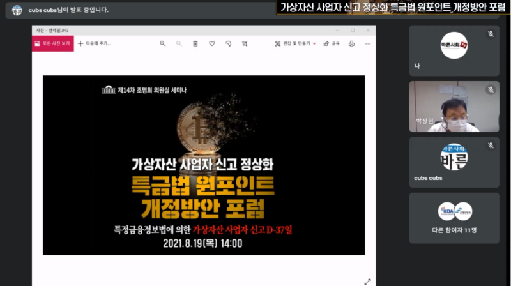Expand the Edit & Create dropdown

295,43
